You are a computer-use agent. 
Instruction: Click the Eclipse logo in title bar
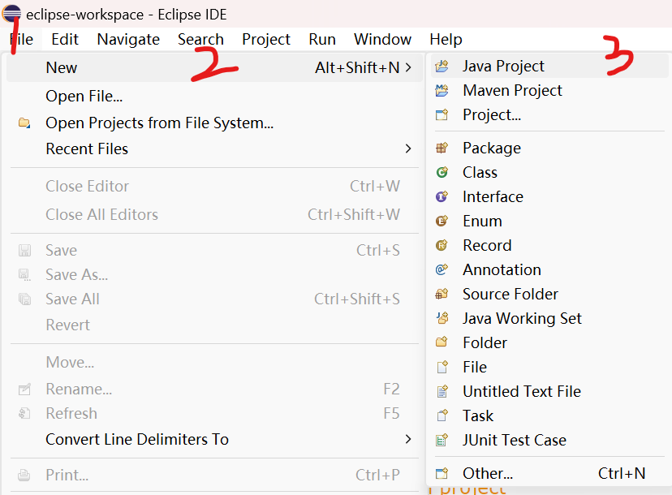point(11,14)
